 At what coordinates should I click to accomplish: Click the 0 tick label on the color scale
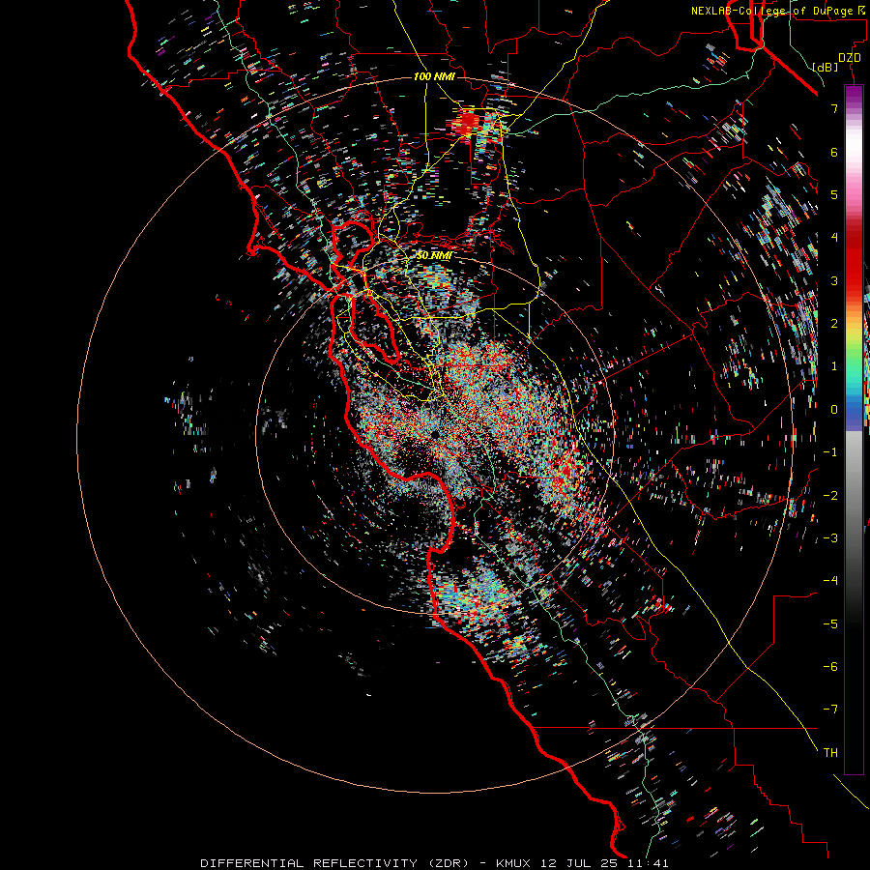click(834, 409)
